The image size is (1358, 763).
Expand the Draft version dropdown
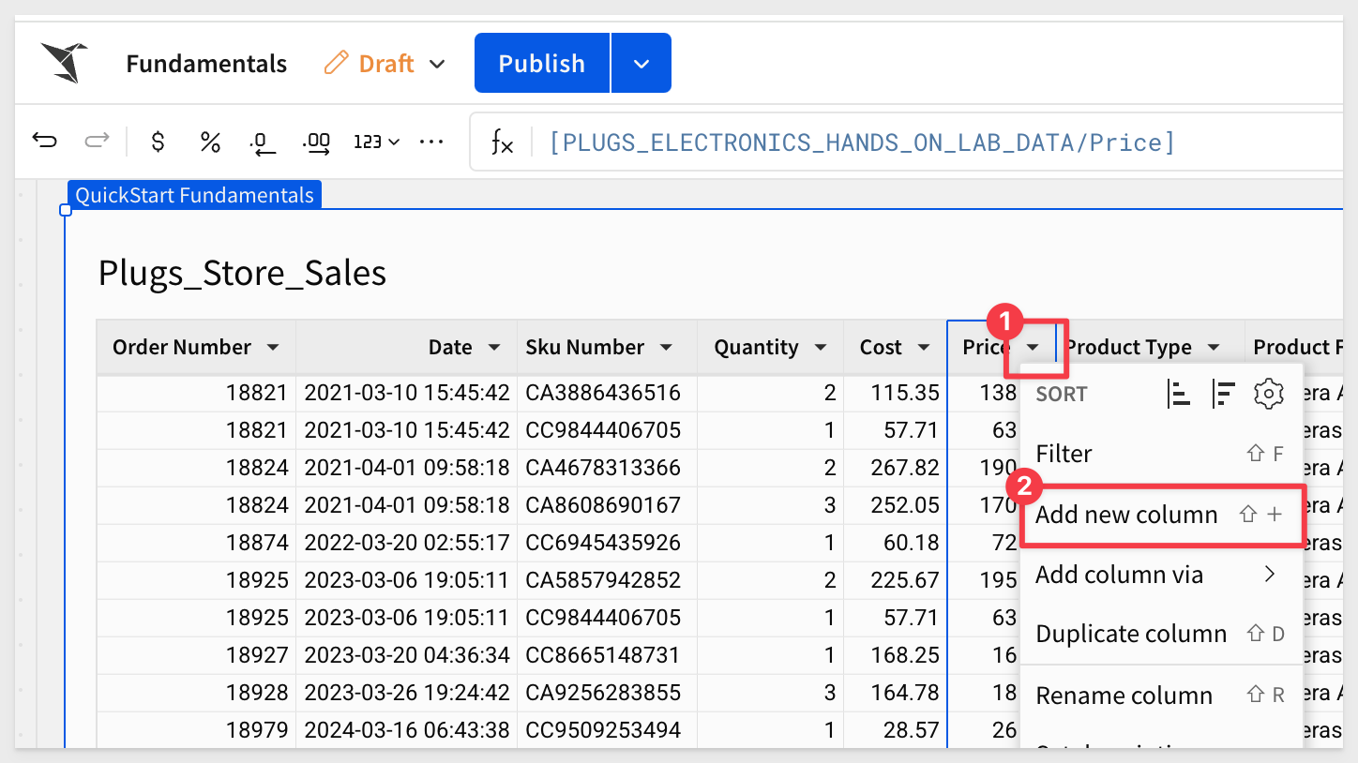437,64
